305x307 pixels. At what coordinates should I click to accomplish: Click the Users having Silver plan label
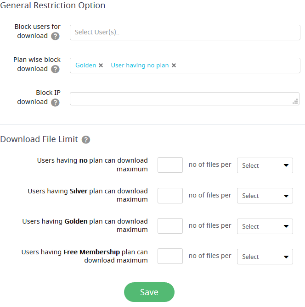88,195
